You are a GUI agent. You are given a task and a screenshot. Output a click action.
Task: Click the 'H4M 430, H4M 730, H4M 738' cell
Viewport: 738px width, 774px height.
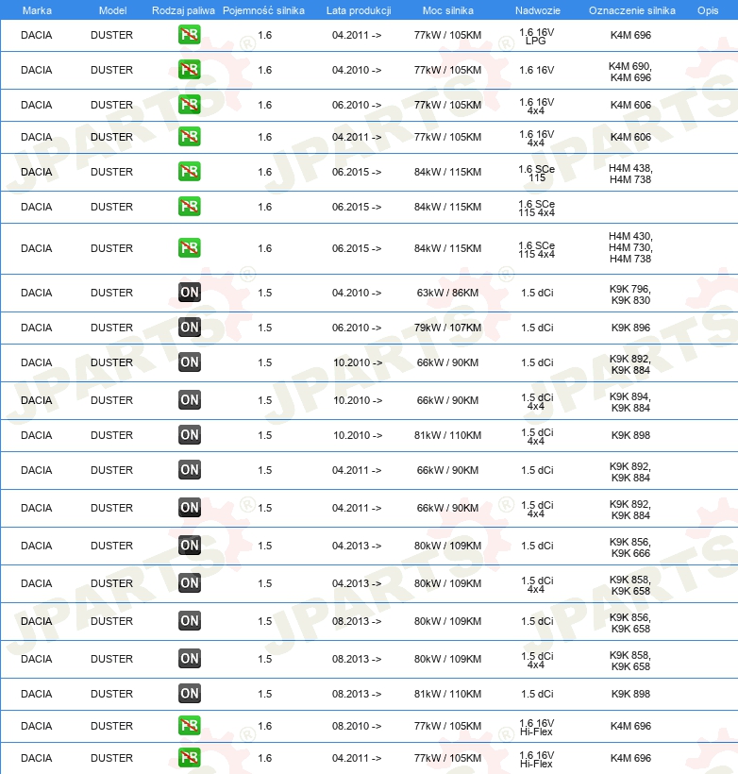[630, 247]
